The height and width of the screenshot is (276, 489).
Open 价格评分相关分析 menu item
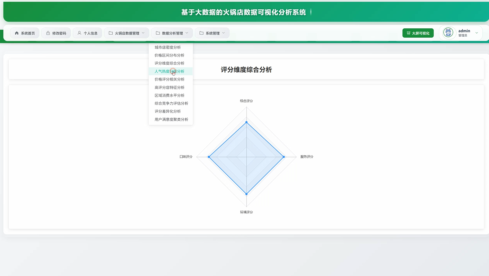(x=171, y=79)
